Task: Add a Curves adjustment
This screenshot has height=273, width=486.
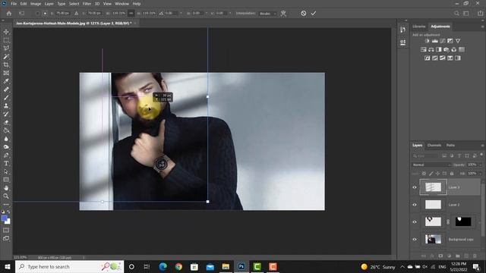Action: click(x=443, y=41)
